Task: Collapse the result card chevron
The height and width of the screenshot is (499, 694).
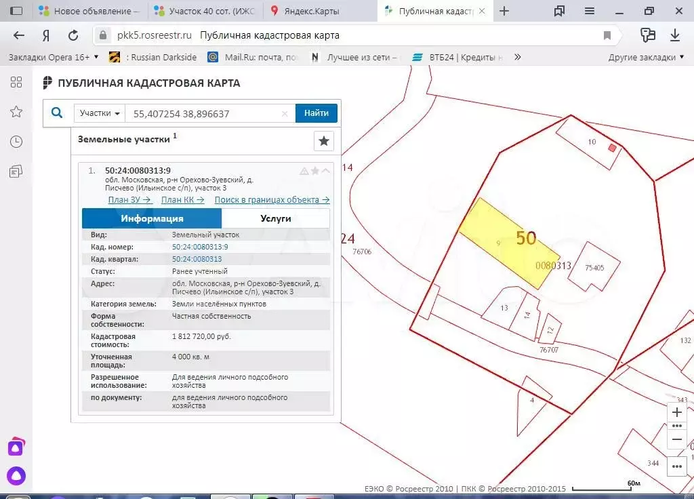Action: click(326, 170)
